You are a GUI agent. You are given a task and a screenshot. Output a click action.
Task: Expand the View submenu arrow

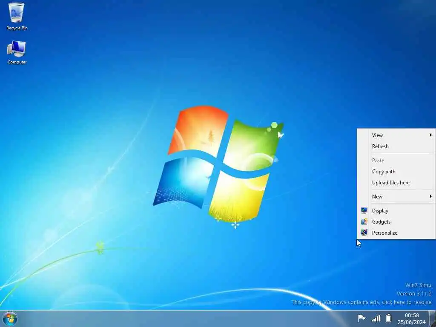click(x=430, y=135)
